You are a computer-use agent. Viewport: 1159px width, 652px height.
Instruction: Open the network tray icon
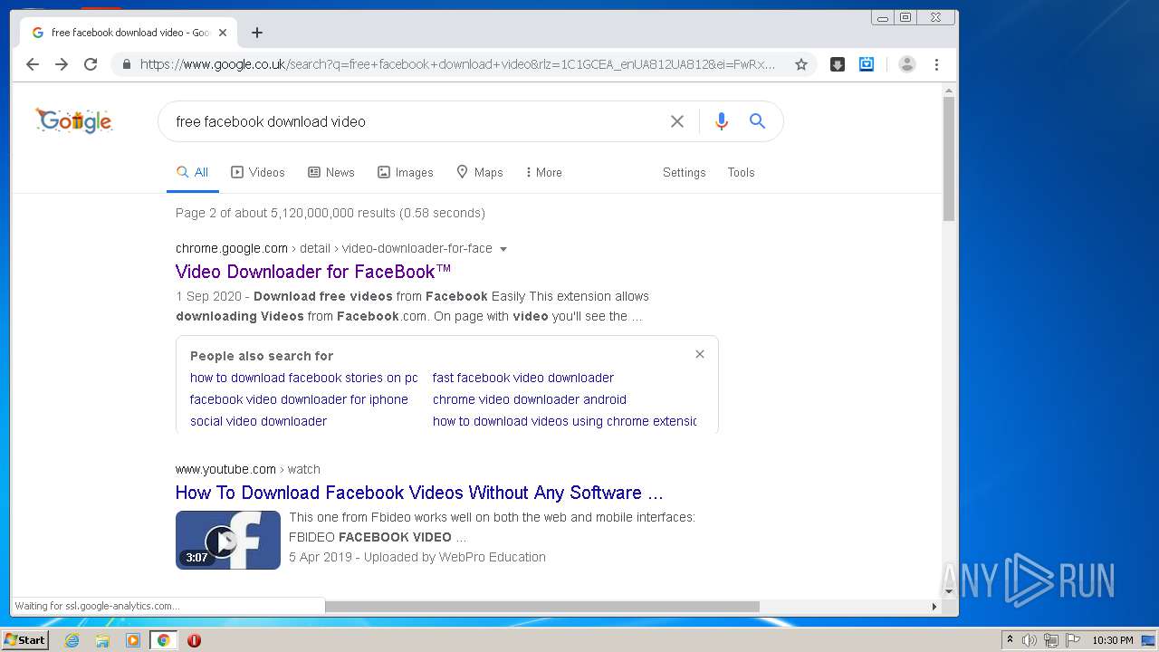coord(1051,640)
